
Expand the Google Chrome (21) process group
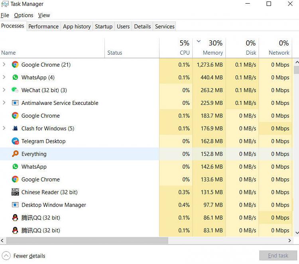coord(4,65)
